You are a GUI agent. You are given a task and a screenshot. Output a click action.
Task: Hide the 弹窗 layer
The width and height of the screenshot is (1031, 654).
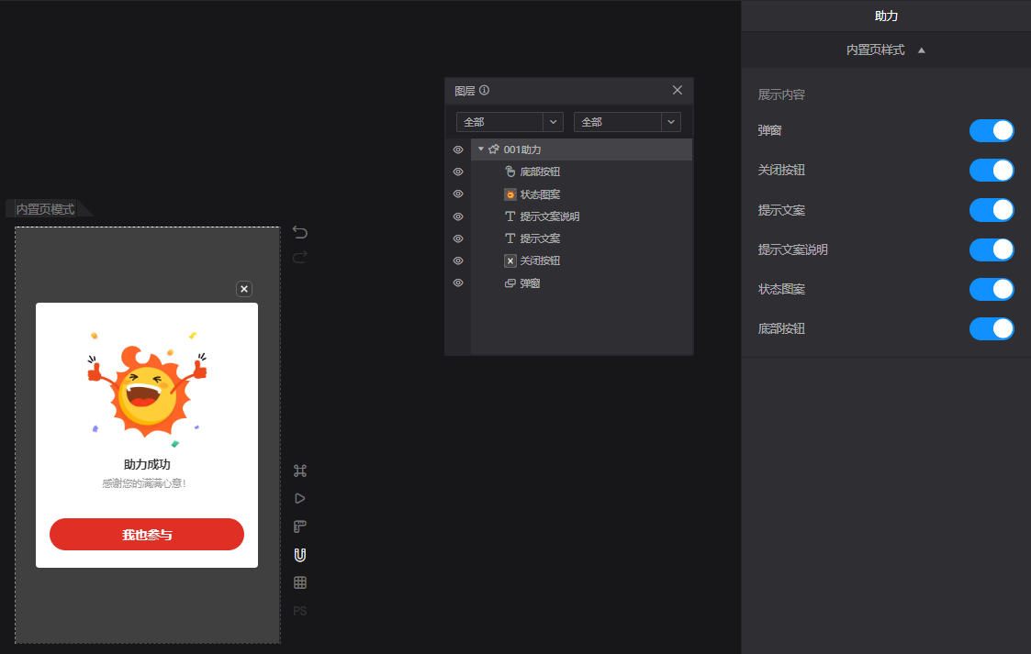coord(458,283)
